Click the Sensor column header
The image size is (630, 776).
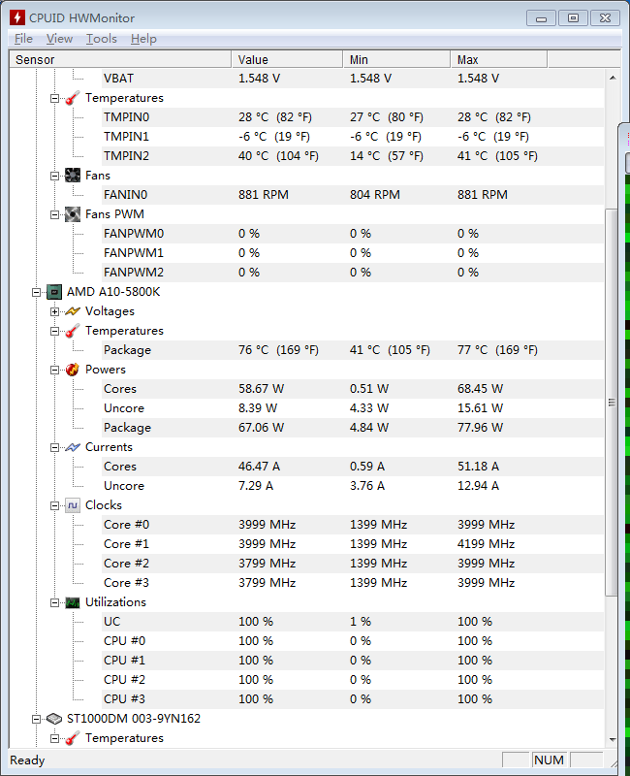coord(120,59)
